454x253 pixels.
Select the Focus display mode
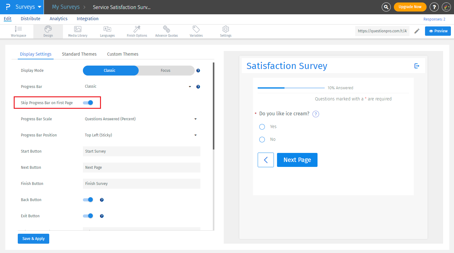coord(165,71)
